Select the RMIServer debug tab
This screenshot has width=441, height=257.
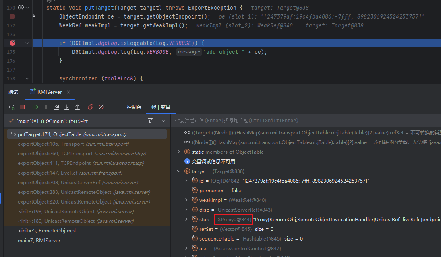(49, 92)
